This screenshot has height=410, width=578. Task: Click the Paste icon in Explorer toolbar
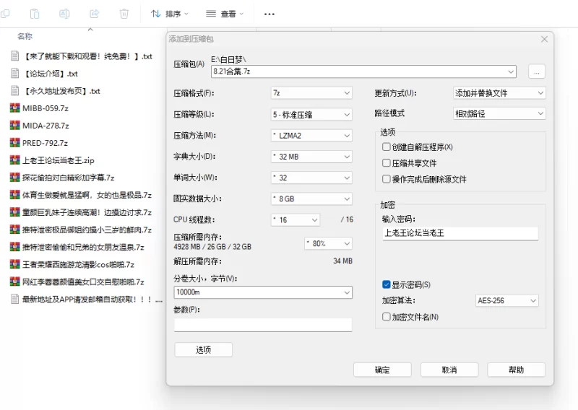pyautogui.click(x=35, y=14)
